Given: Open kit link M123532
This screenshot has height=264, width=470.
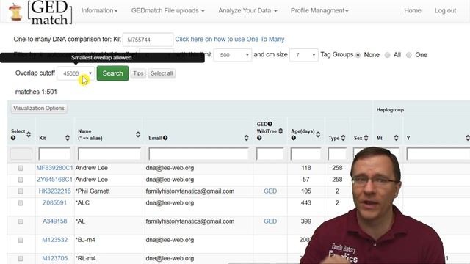Looking at the screenshot, I should (54, 240).
